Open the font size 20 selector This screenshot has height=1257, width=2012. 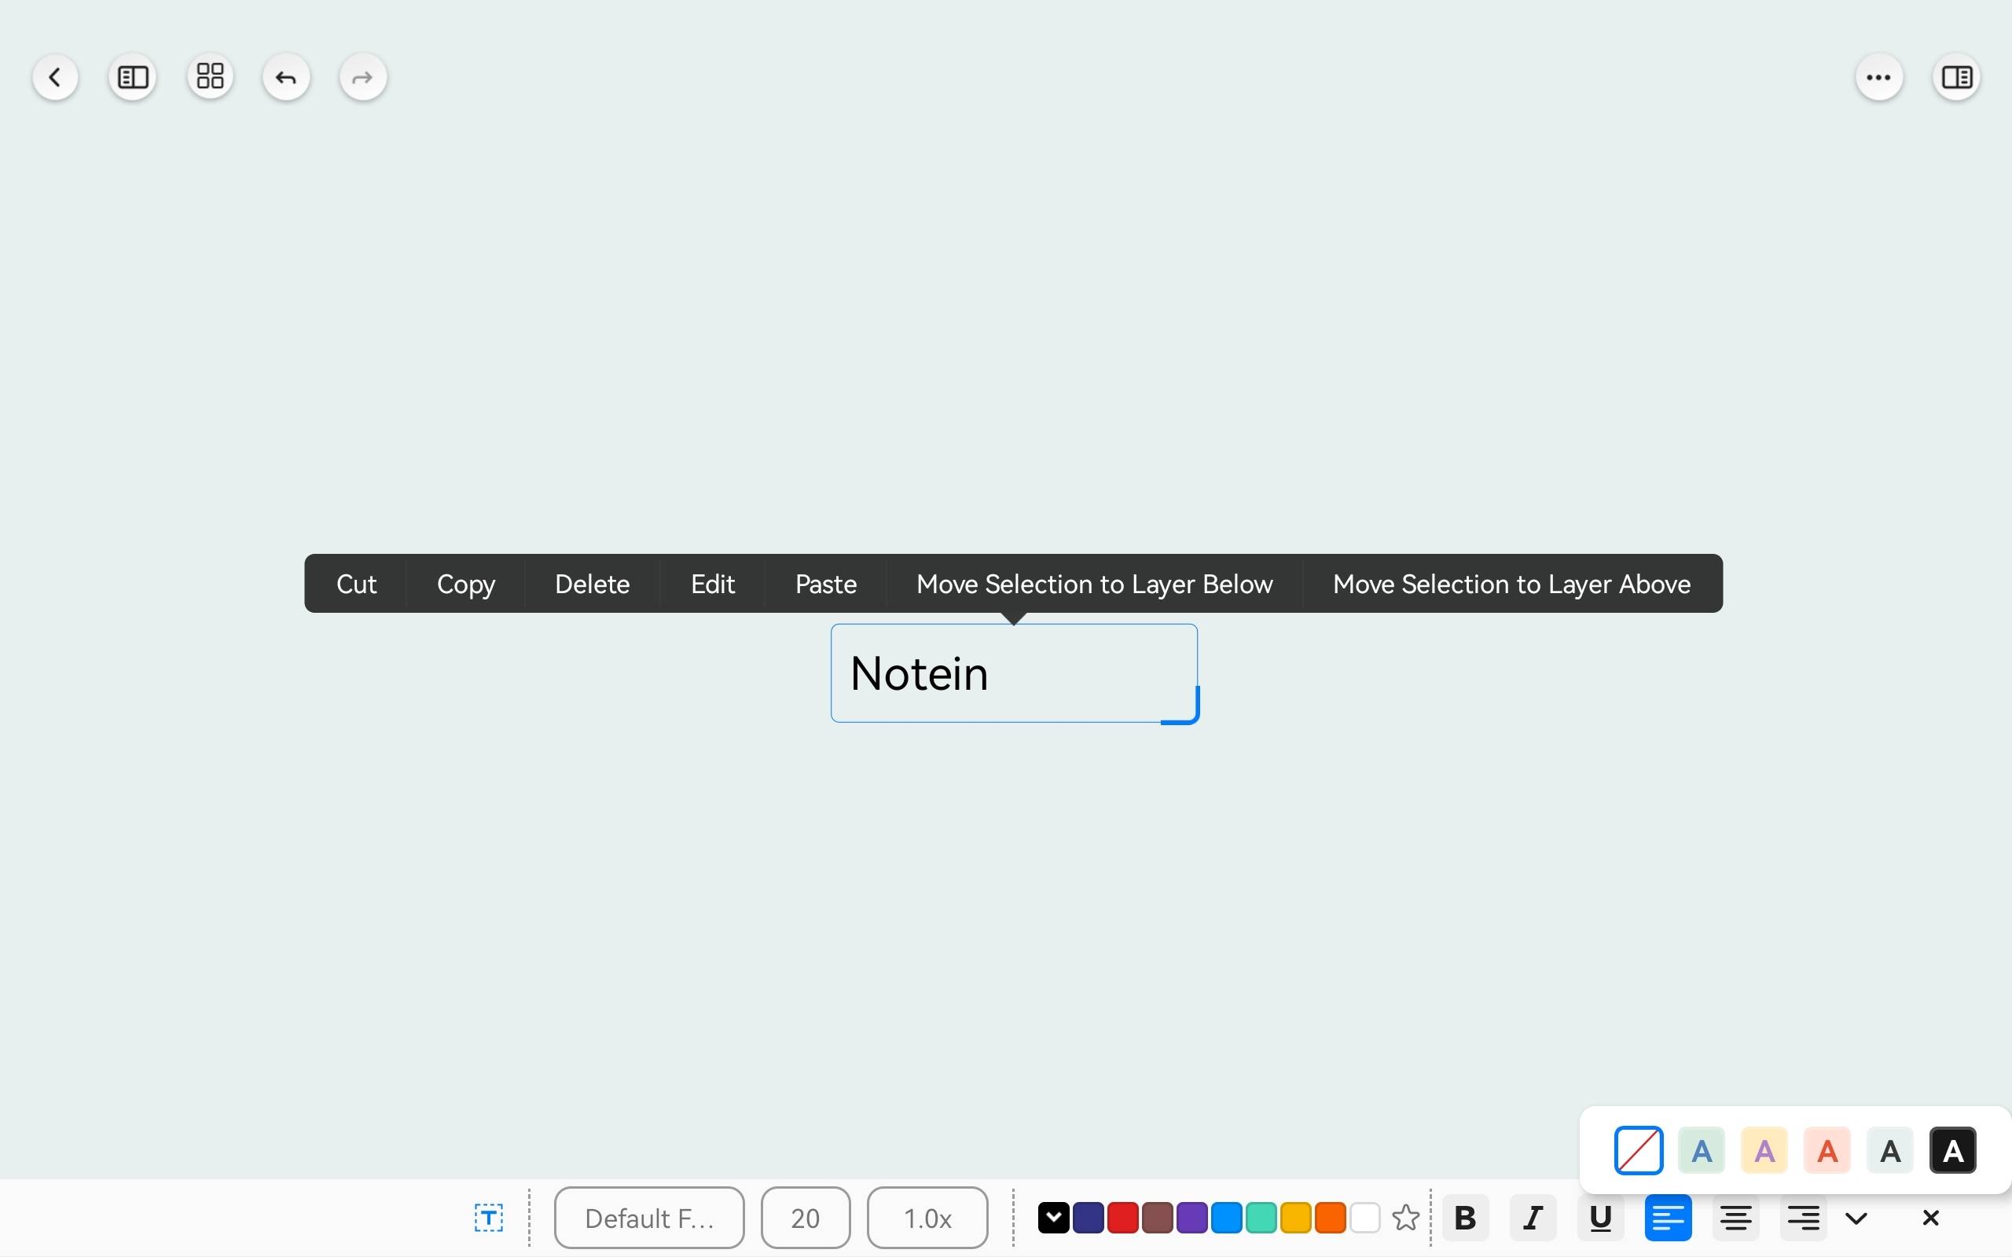coord(805,1218)
